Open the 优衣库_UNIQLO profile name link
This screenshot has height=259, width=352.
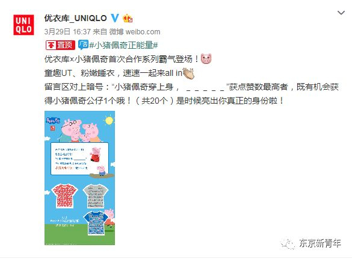[x=75, y=18]
